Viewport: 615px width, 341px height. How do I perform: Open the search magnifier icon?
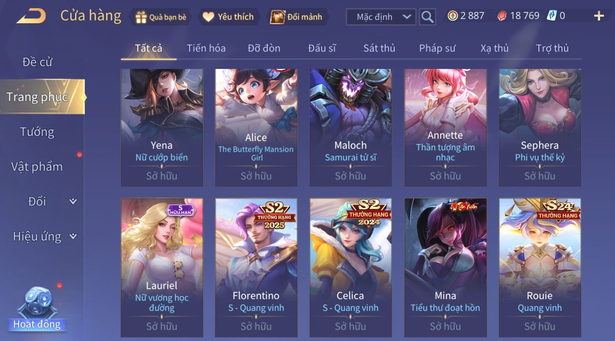click(x=427, y=17)
